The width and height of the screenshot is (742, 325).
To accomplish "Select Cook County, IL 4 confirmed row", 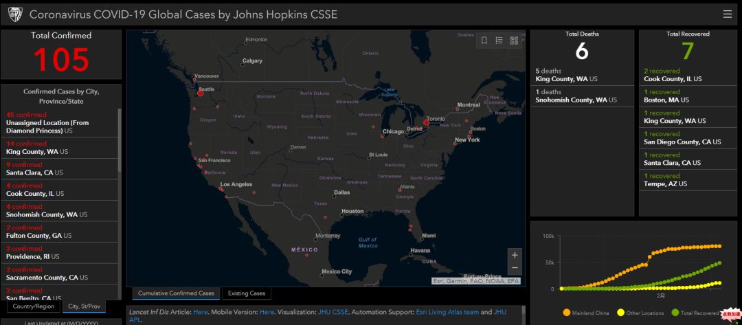I will coord(59,190).
